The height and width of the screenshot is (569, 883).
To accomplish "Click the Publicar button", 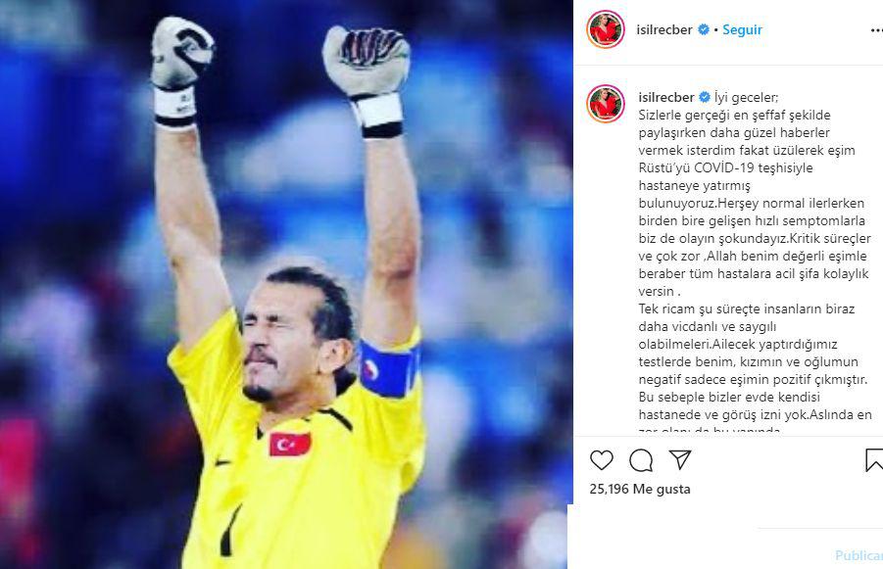I will 858,555.
